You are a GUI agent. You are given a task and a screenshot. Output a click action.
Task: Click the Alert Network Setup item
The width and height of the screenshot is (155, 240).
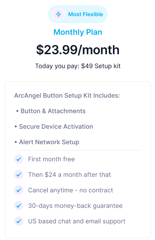click(49, 142)
